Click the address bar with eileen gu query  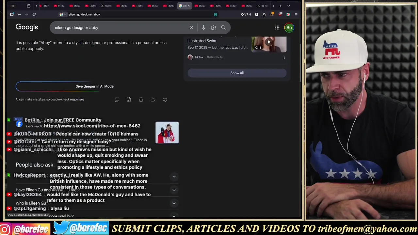tap(139, 14)
